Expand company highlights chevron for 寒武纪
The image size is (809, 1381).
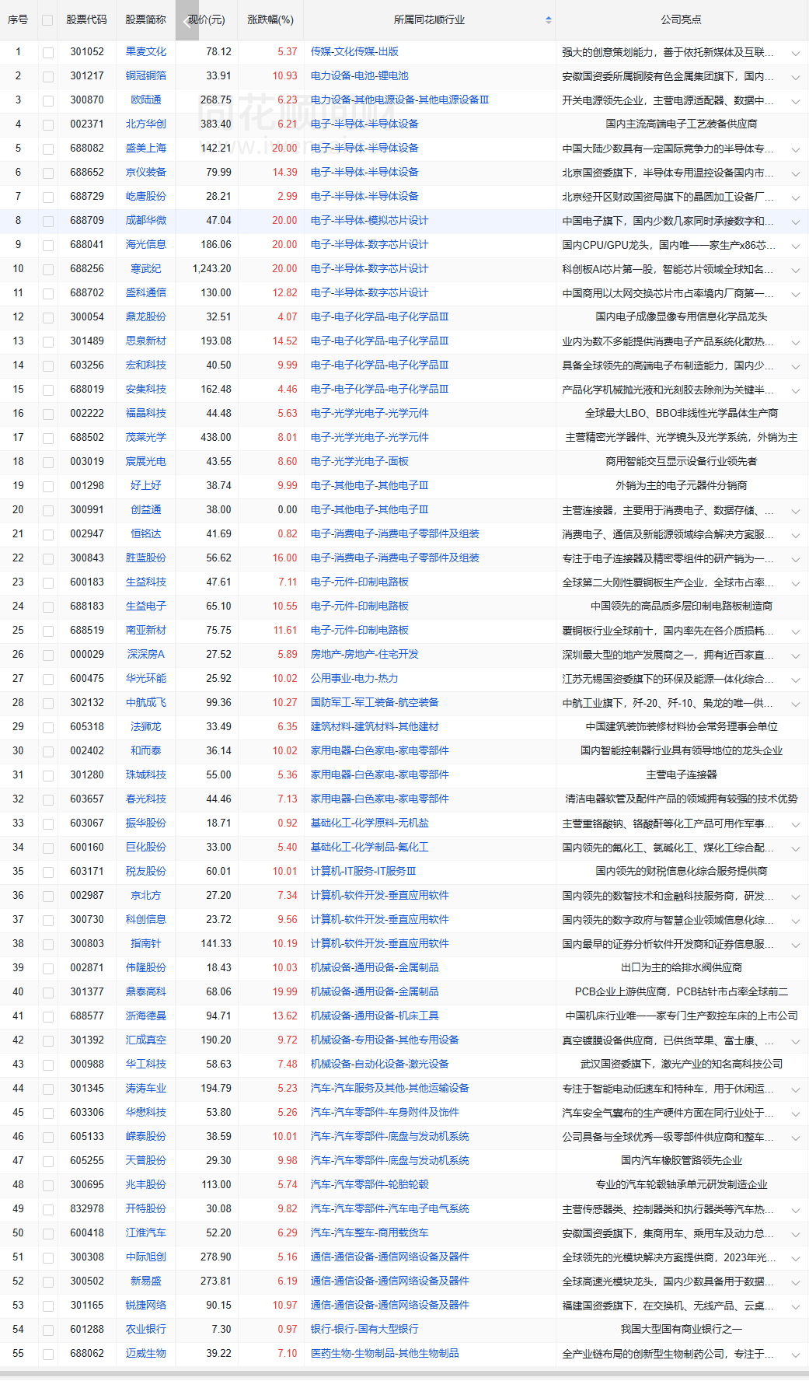(795, 270)
